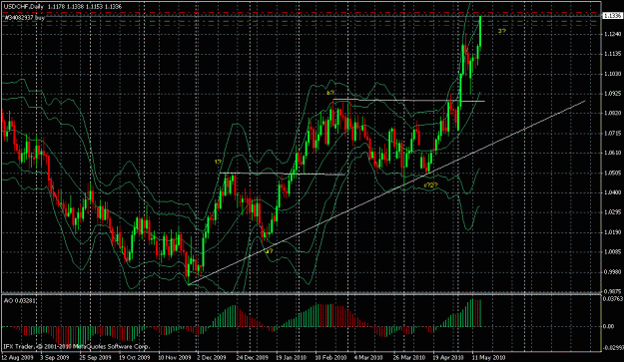624x362 pixels.
Task: Click the 1.0925 price axis label
Action: [x=612, y=94]
